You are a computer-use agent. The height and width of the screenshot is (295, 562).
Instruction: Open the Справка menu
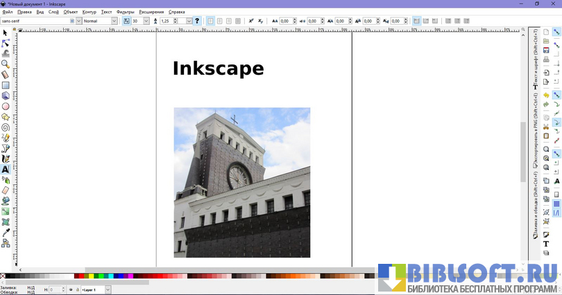[177, 12]
